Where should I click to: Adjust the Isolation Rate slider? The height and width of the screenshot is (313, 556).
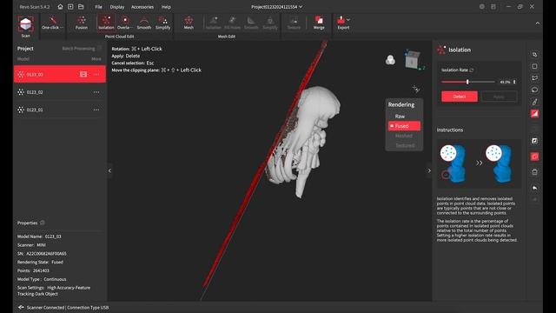click(467, 82)
